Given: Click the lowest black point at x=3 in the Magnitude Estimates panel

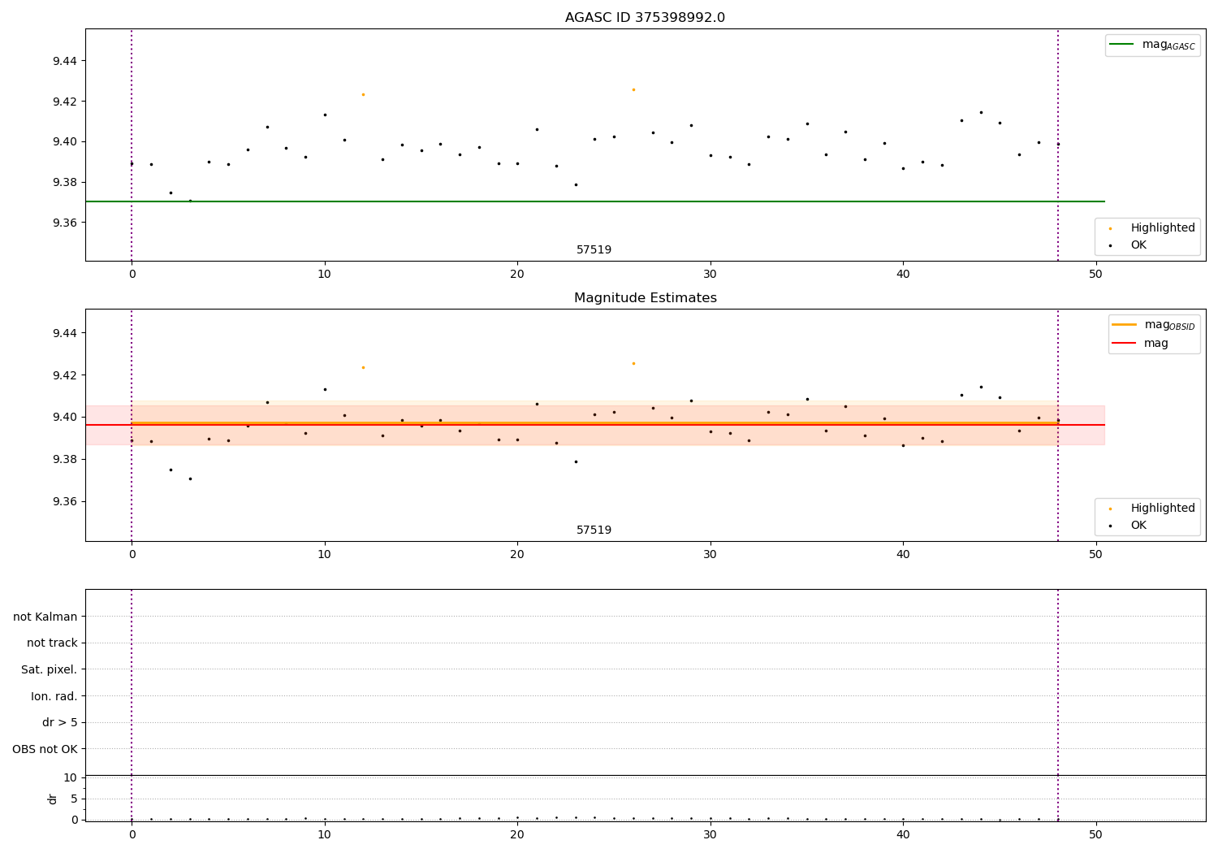Looking at the screenshot, I should pyautogui.click(x=190, y=478).
